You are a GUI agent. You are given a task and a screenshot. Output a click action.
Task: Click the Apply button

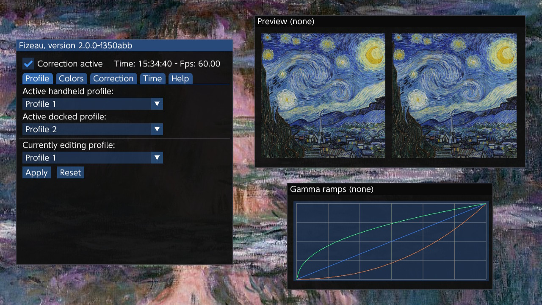point(36,172)
